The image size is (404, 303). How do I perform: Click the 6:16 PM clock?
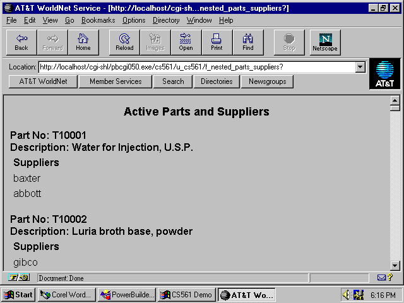pos(383,295)
